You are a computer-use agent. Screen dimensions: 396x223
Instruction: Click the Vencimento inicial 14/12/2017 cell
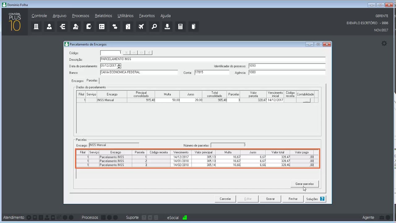pos(275,100)
